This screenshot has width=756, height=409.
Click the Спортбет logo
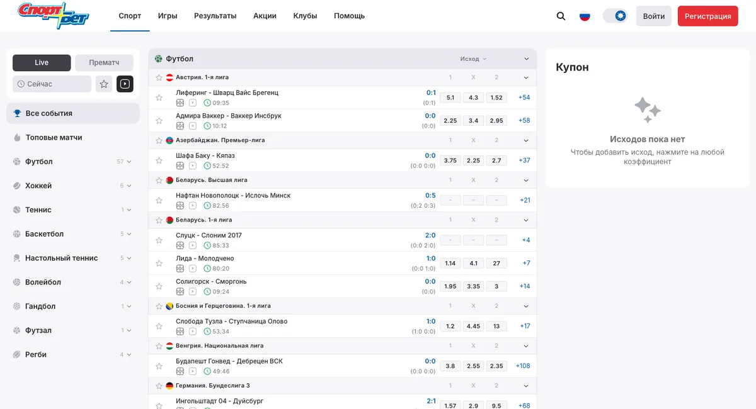(54, 16)
